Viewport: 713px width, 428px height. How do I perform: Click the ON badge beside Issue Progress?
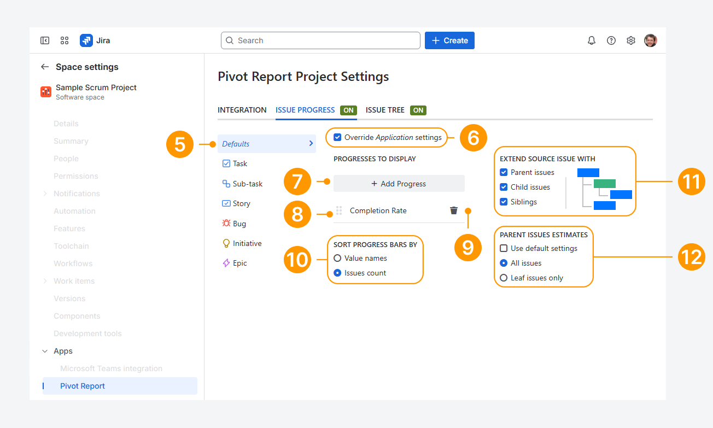coord(348,110)
